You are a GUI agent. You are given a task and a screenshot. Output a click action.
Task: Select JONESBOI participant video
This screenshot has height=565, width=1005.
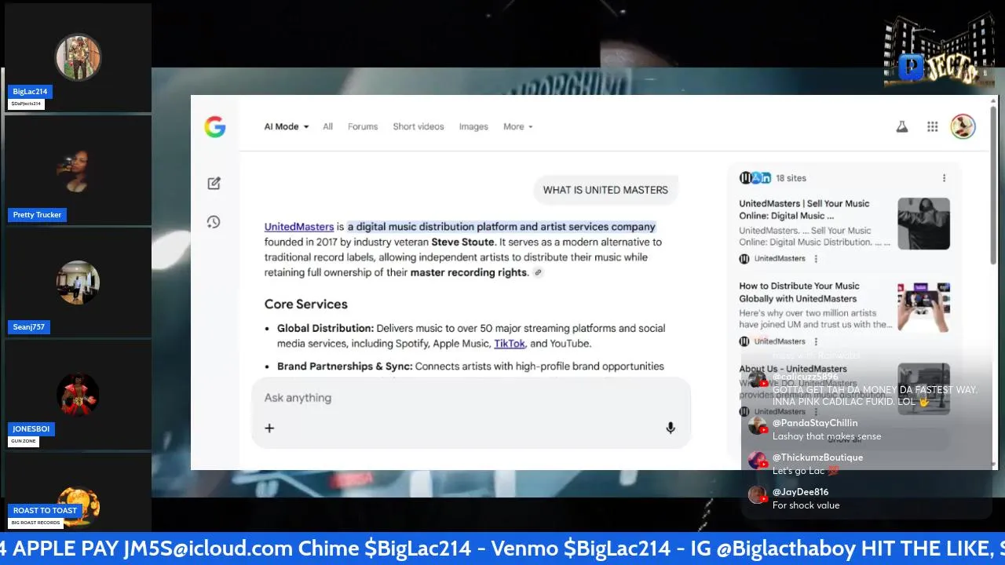point(78,395)
